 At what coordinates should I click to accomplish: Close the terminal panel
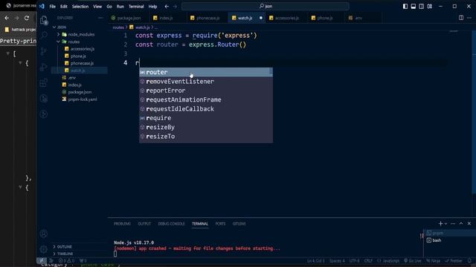[x=469, y=223]
